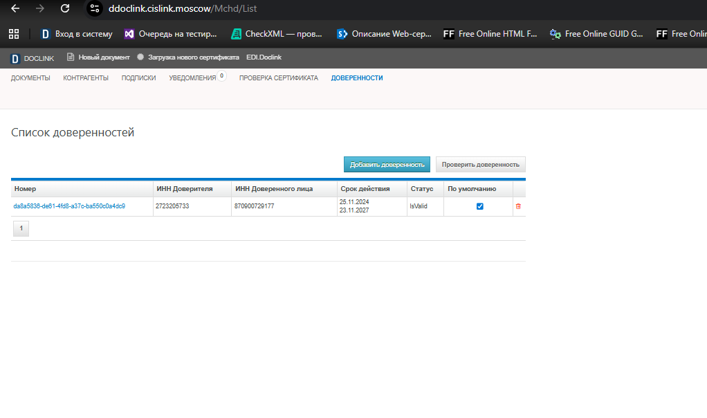Click 'Новый документ' toolbar item
This screenshot has height=418, width=707.
98,57
